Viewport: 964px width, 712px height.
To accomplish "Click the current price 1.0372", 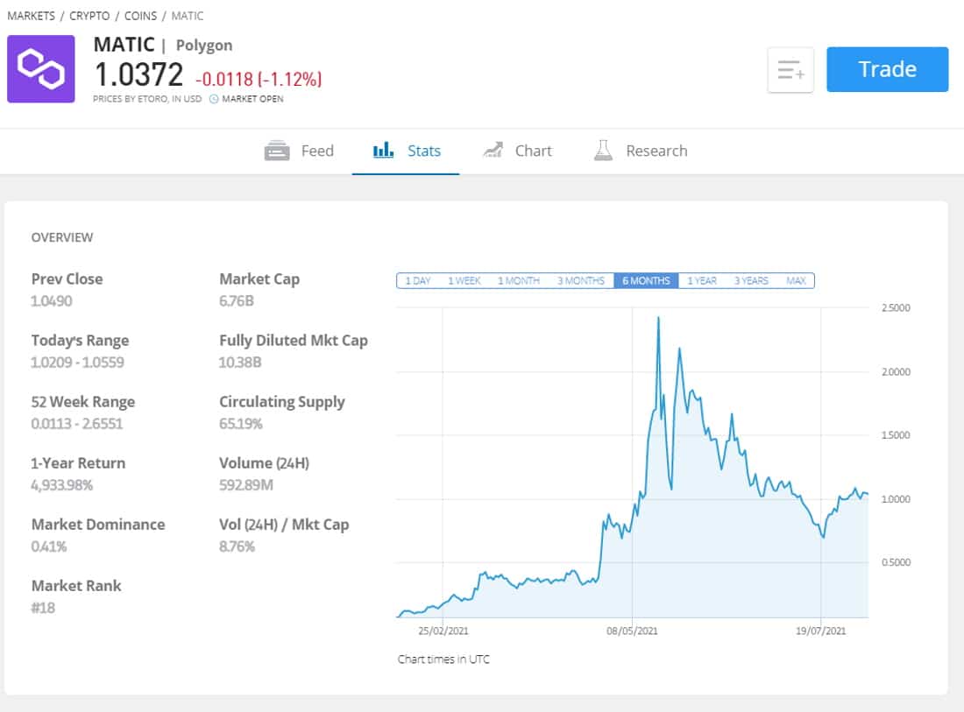I will pos(139,75).
